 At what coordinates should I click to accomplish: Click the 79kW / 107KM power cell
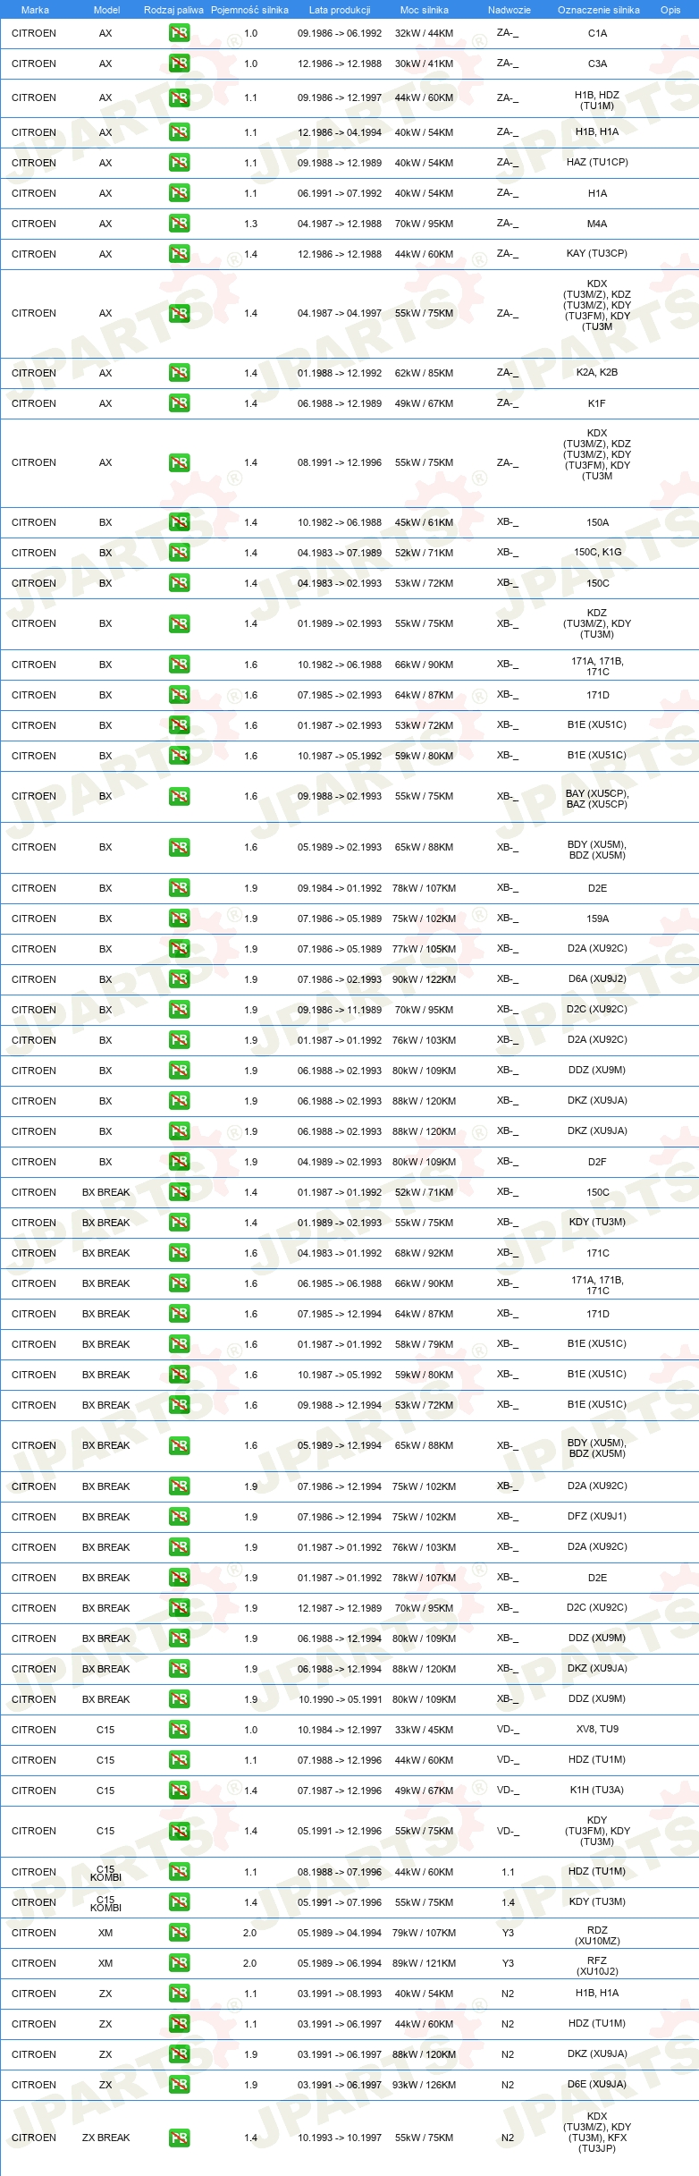click(424, 1933)
